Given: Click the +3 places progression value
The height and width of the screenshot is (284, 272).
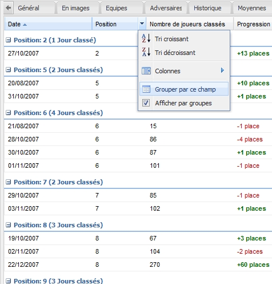Looking at the screenshot, I should click(251, 238).
